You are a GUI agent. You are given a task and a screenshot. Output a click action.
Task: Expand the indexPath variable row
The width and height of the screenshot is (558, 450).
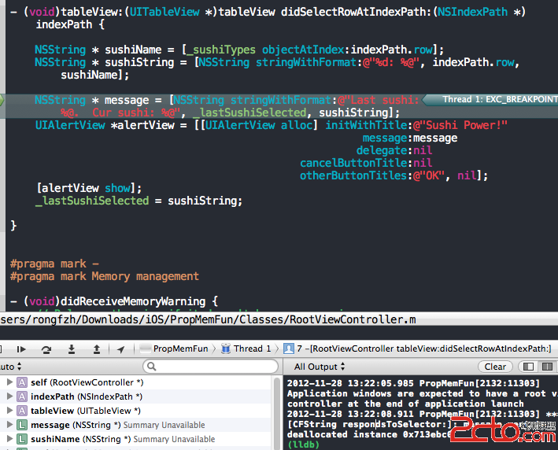point(9,397)
